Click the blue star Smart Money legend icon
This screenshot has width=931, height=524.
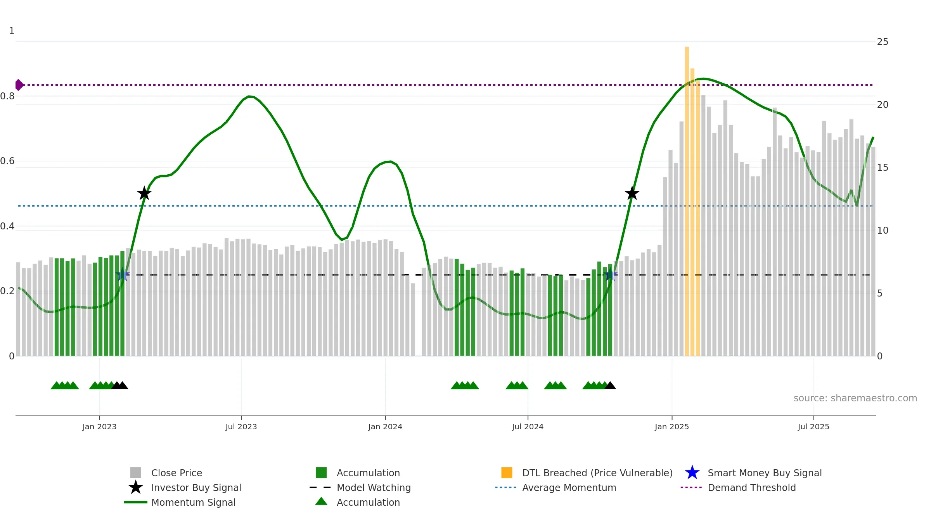[692, 473]
